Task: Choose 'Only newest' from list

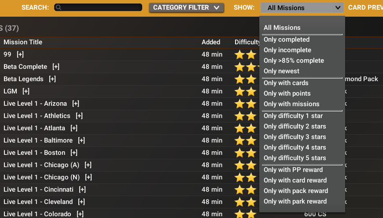Action: point(281,71)
